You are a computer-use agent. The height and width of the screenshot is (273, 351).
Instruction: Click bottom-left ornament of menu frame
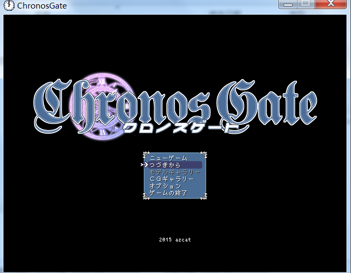point(146,196)
